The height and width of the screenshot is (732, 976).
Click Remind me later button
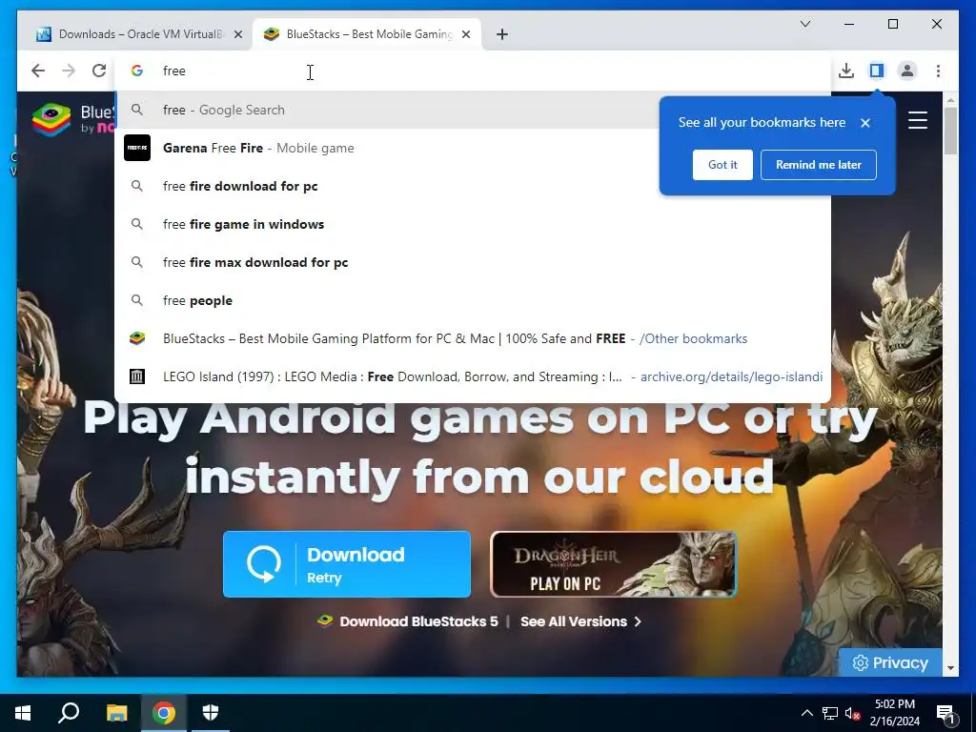tap(819, 165)
